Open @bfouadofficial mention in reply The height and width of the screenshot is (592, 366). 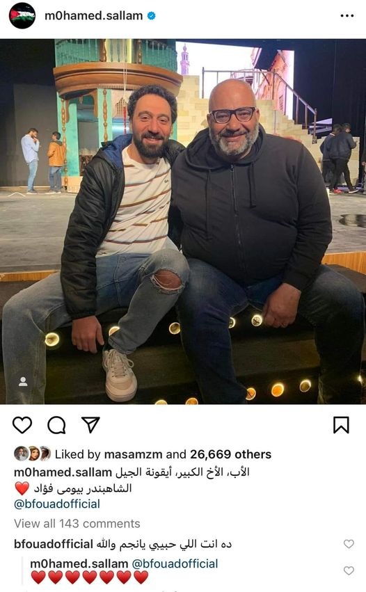[175, 563]
